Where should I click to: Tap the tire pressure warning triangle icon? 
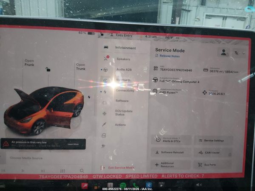point(6,143)
